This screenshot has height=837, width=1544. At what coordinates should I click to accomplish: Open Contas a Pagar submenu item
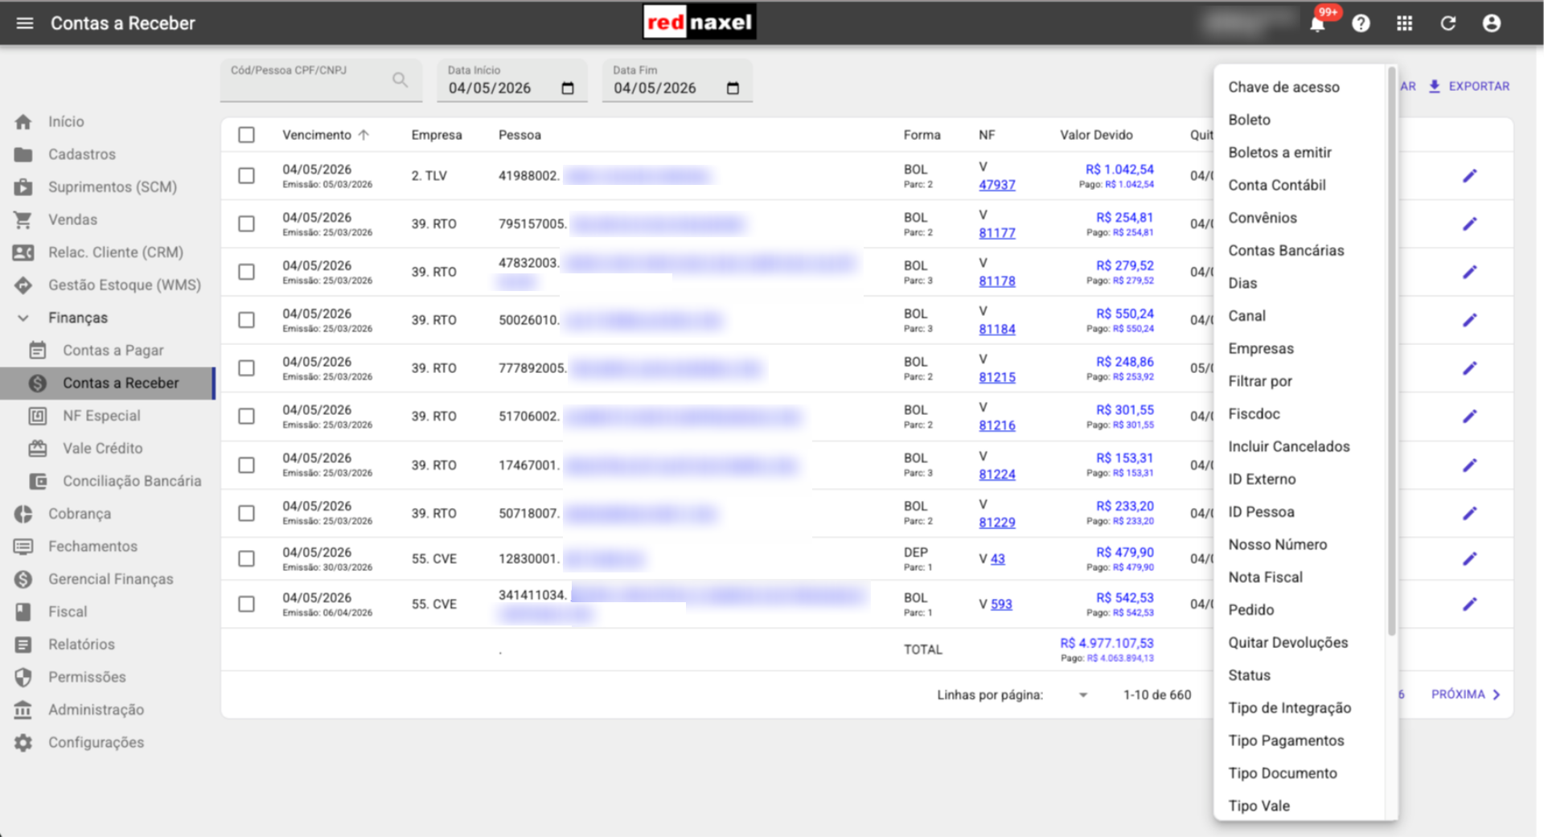point(113,351)
